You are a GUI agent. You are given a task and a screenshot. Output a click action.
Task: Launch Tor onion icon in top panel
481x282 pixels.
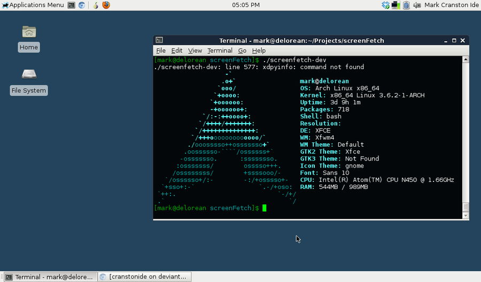coord(96,5)
